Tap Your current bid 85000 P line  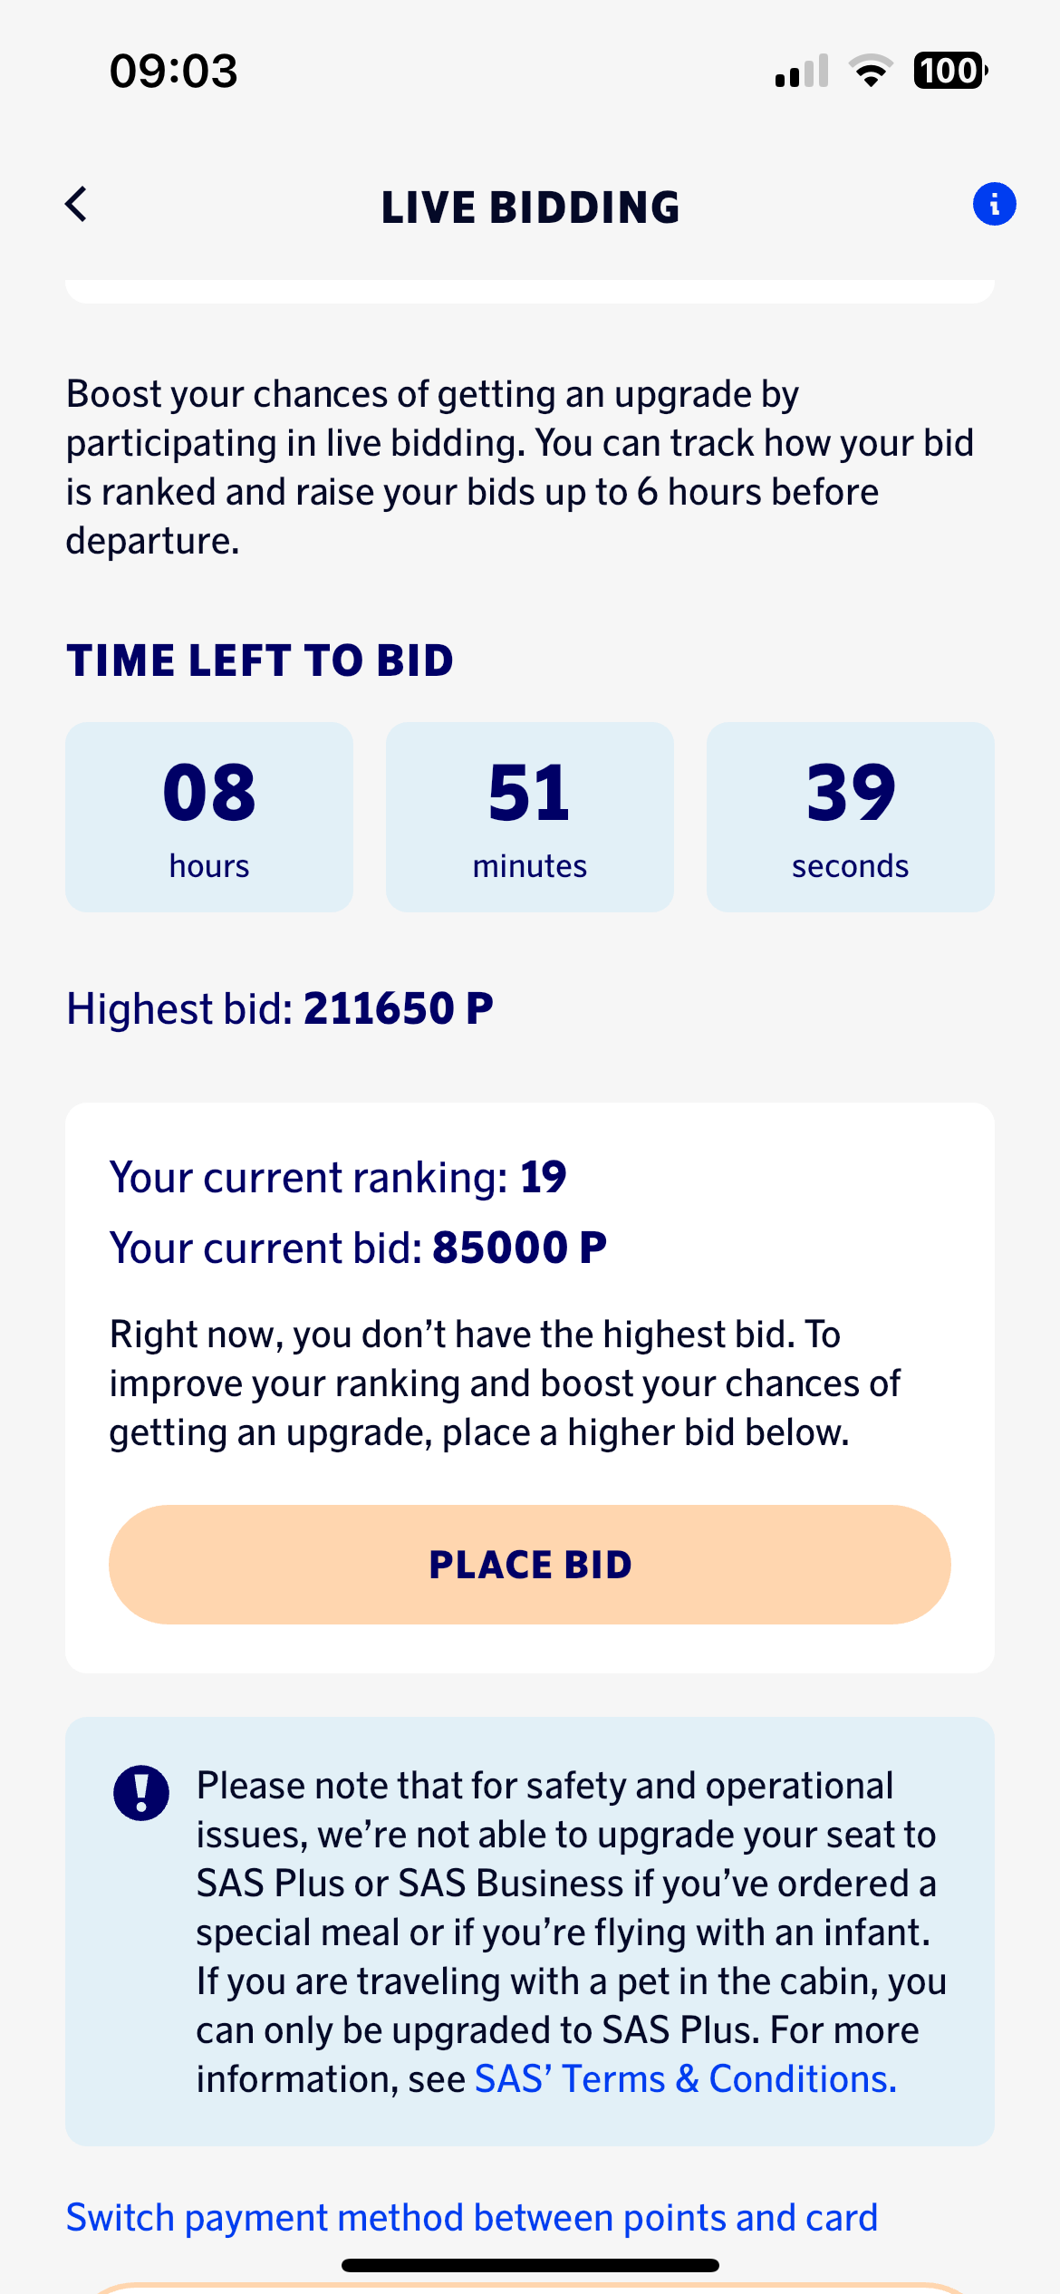point(358,1248)
